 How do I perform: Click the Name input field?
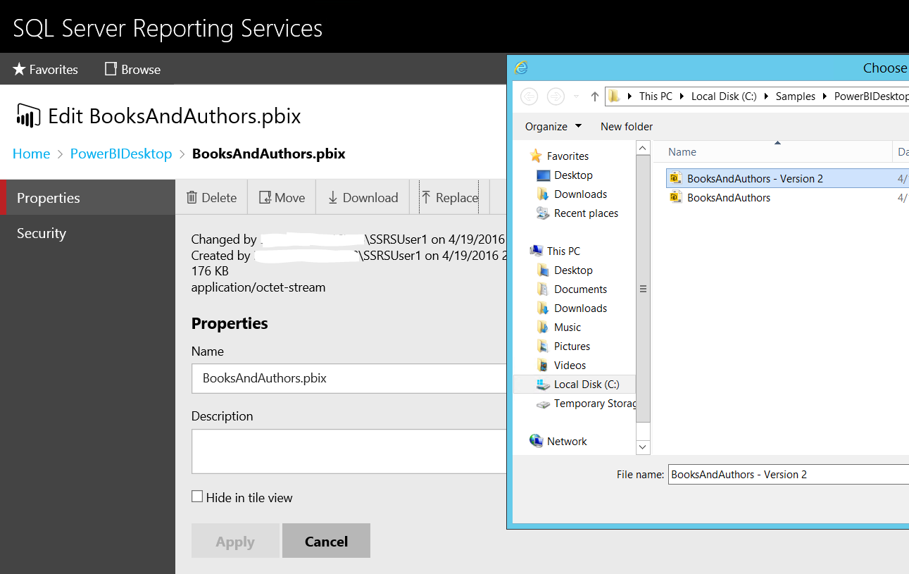[x=349, y=378]
